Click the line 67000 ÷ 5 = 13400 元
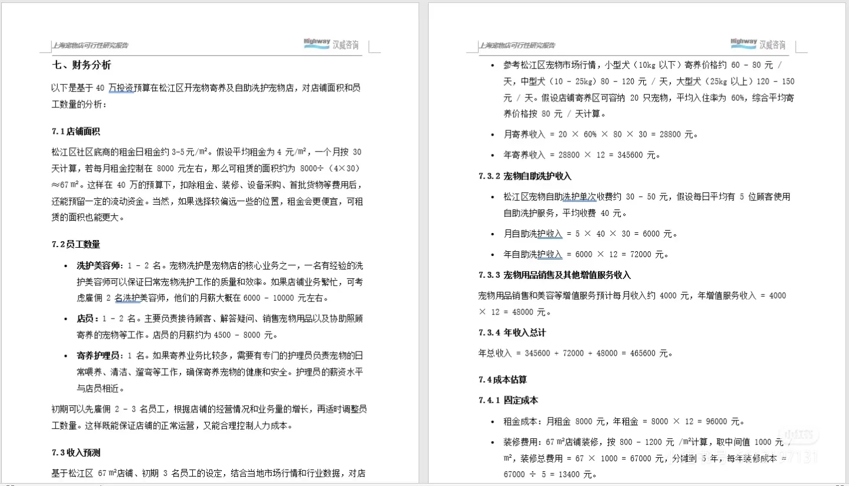The height and width of the screenshot is (486, 849). (x=549, y=475)
